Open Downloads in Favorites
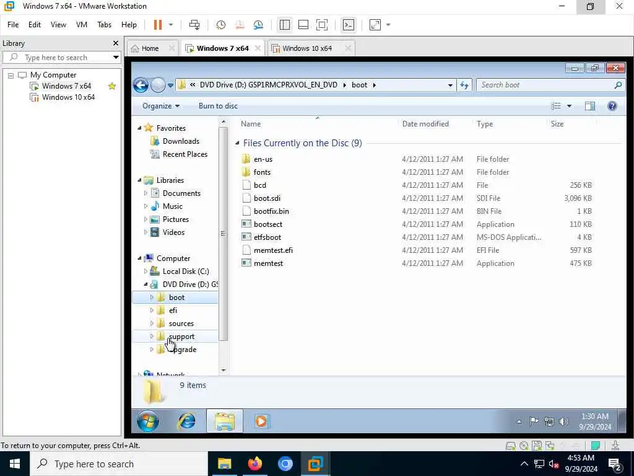This screenshot has height=476, width=634. tap(181, 141)
